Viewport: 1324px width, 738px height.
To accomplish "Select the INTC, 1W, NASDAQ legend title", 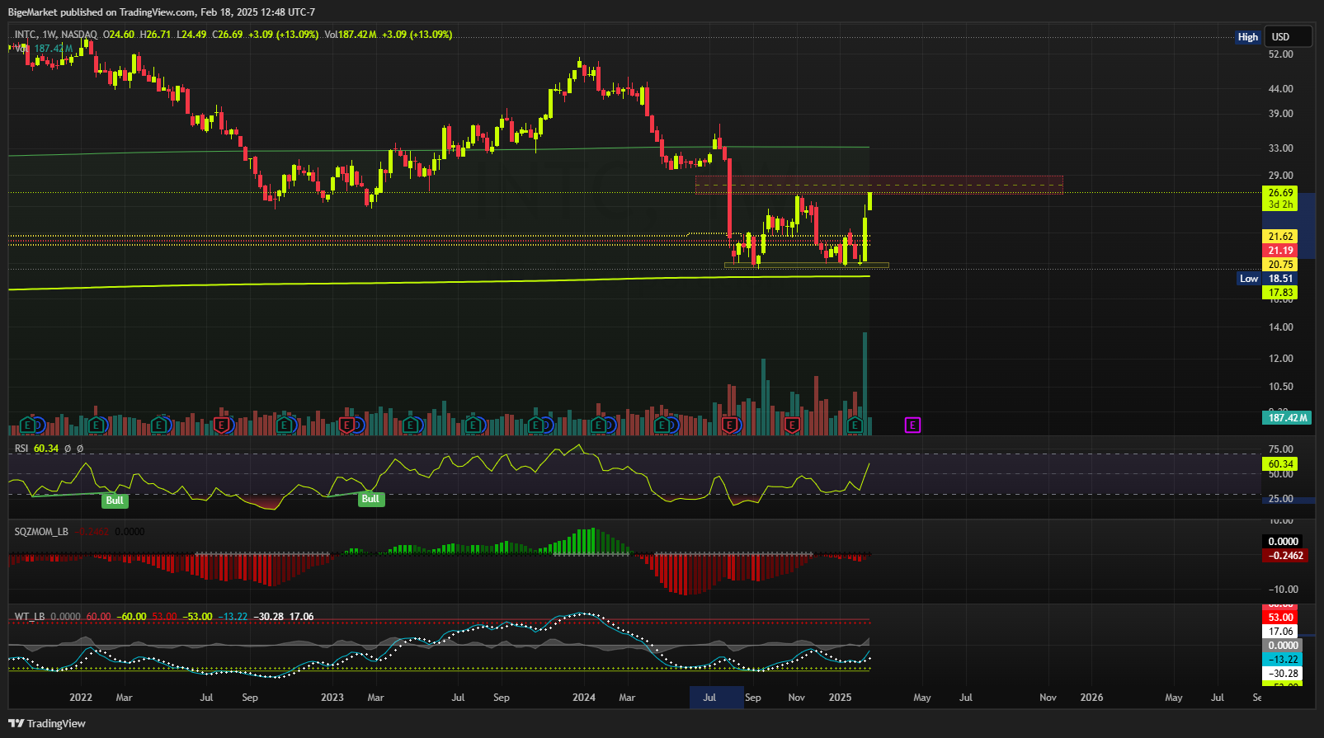I will [56, 35].
